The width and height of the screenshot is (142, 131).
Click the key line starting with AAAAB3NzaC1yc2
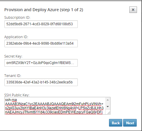tap(54, 104)
